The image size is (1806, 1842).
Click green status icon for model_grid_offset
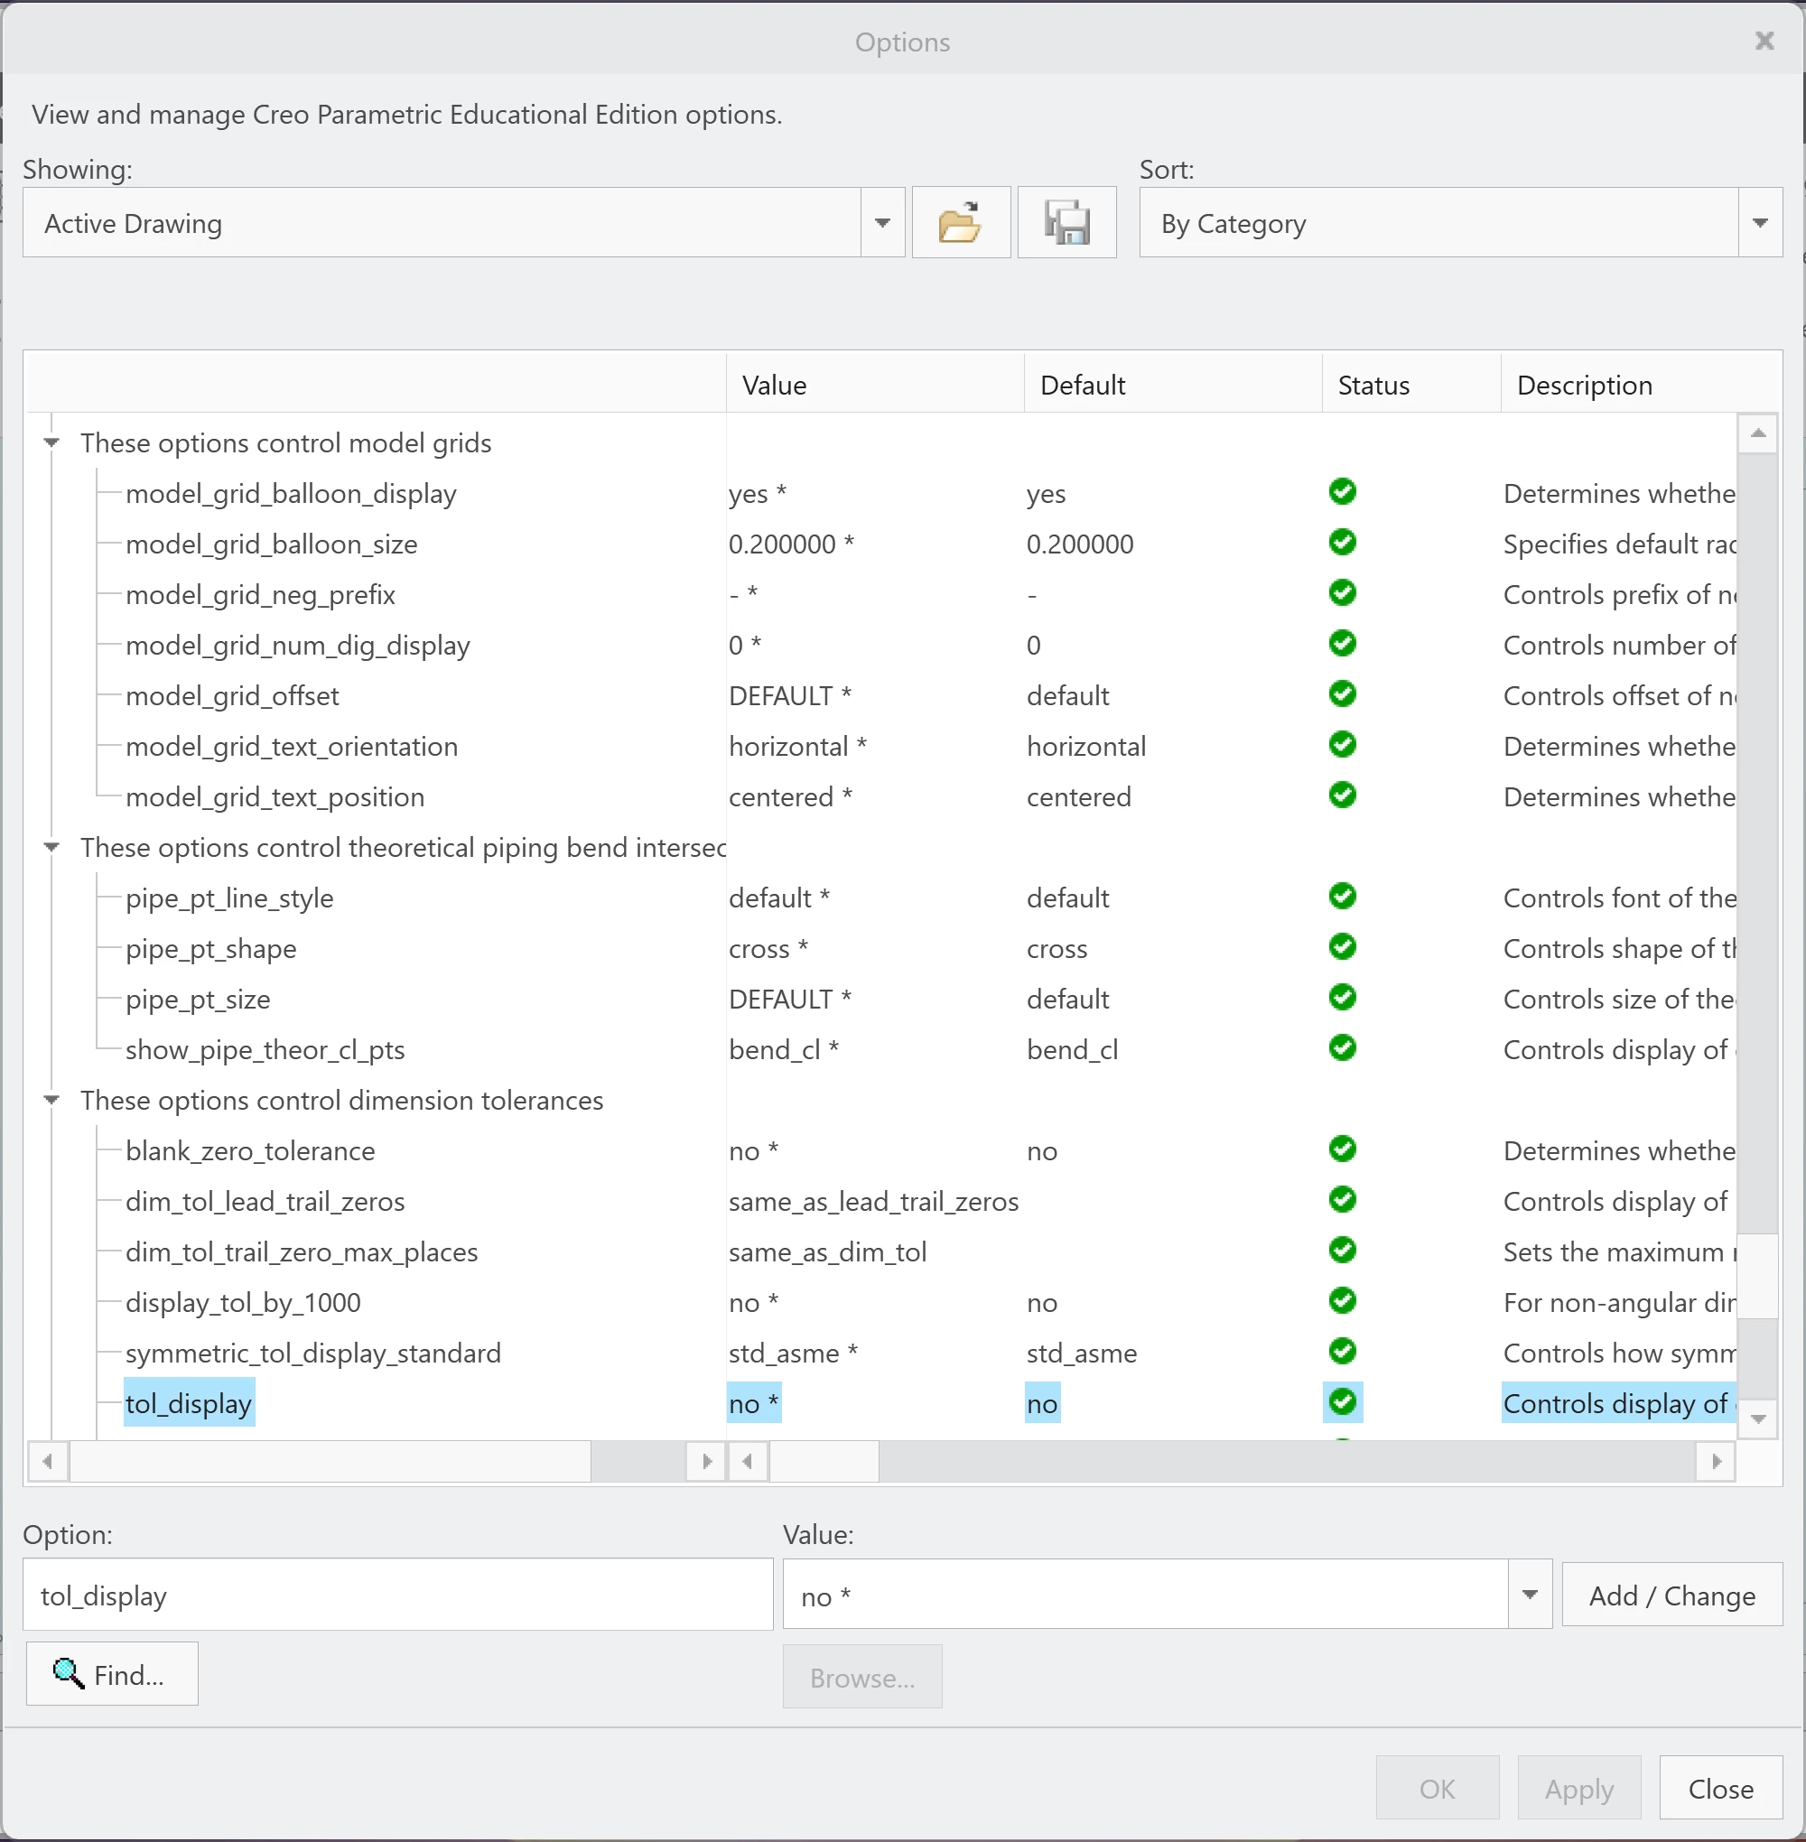pos(1343,694)
